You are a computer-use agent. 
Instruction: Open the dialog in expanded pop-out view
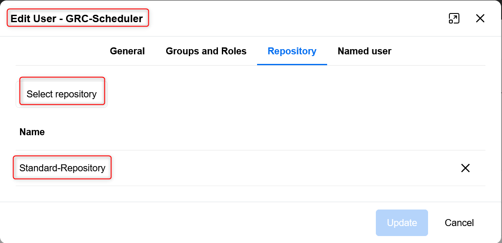[x=454, y=18]
